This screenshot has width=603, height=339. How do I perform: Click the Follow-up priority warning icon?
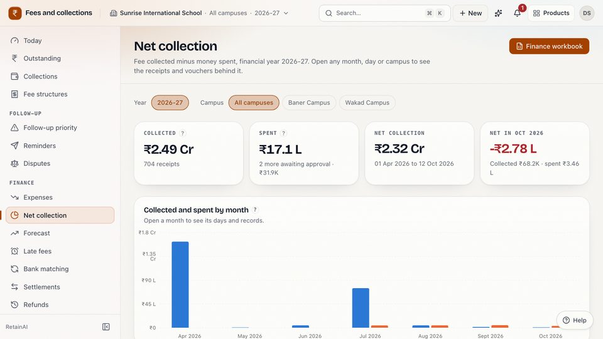(x=14, y=127)
